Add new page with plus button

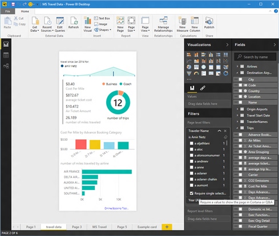[x=167, y=227]
